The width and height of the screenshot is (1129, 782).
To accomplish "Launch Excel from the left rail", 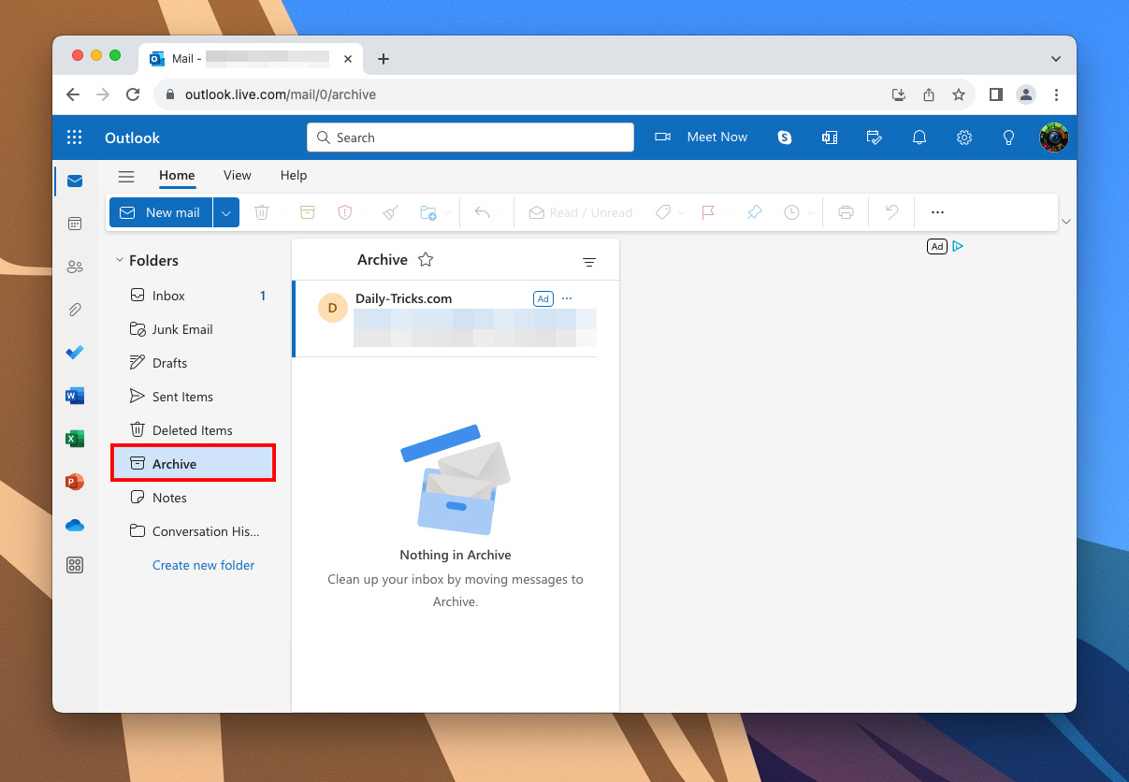I will click(x=75, y=439).
